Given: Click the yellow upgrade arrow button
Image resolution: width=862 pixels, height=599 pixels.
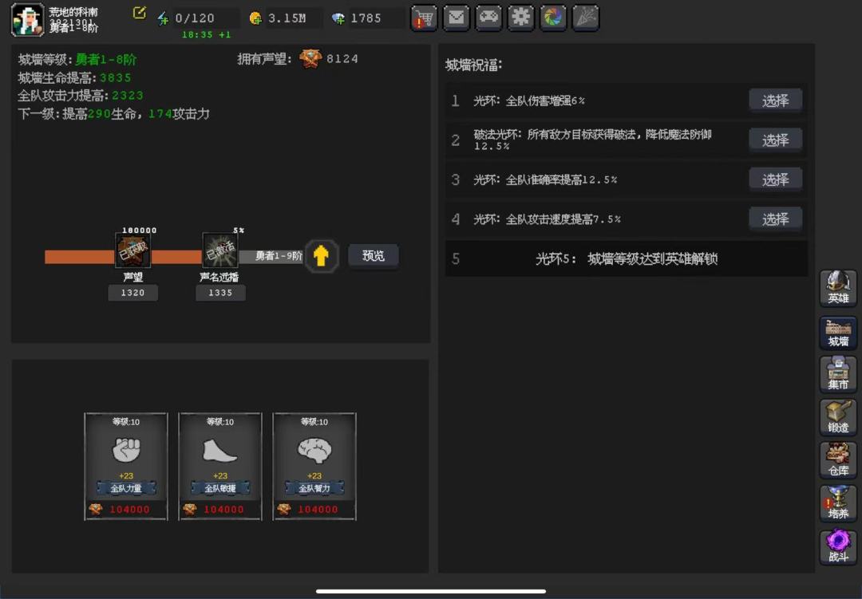Looking at the screenshot, I should 321,256.
